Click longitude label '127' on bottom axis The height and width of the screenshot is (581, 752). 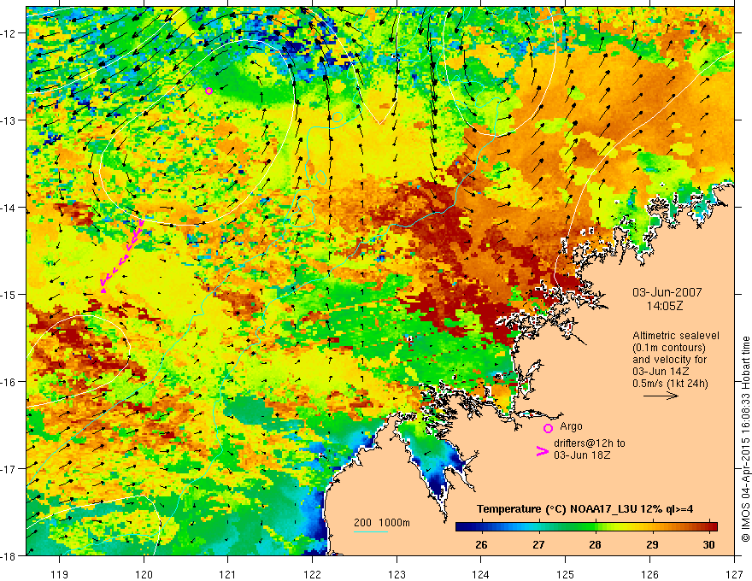click(734, 574)
